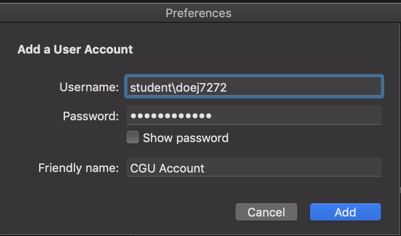Screen dimensions: 401x236
Task: Click the Add a User Account heading
Action: [x=75, y=49]
